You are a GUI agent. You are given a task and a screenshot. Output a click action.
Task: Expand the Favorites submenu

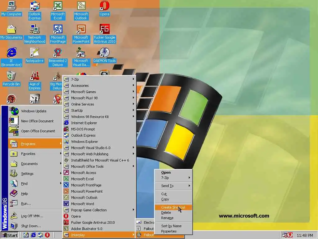click(35, 154)
